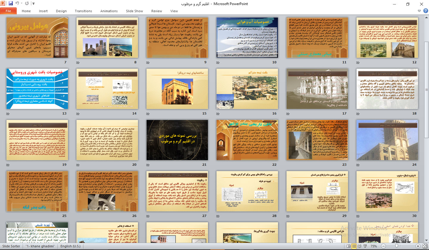Click the Fit slide to window icon
The height and width of the screenshot is (250, 429).
[x=425, y=246]
